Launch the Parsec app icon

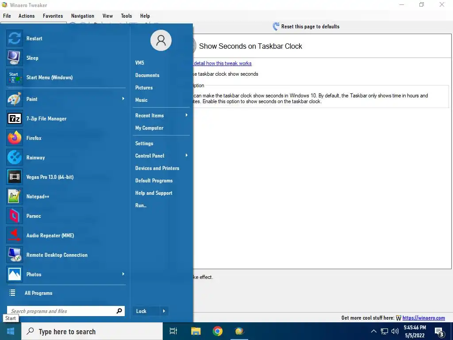[15, 216]
